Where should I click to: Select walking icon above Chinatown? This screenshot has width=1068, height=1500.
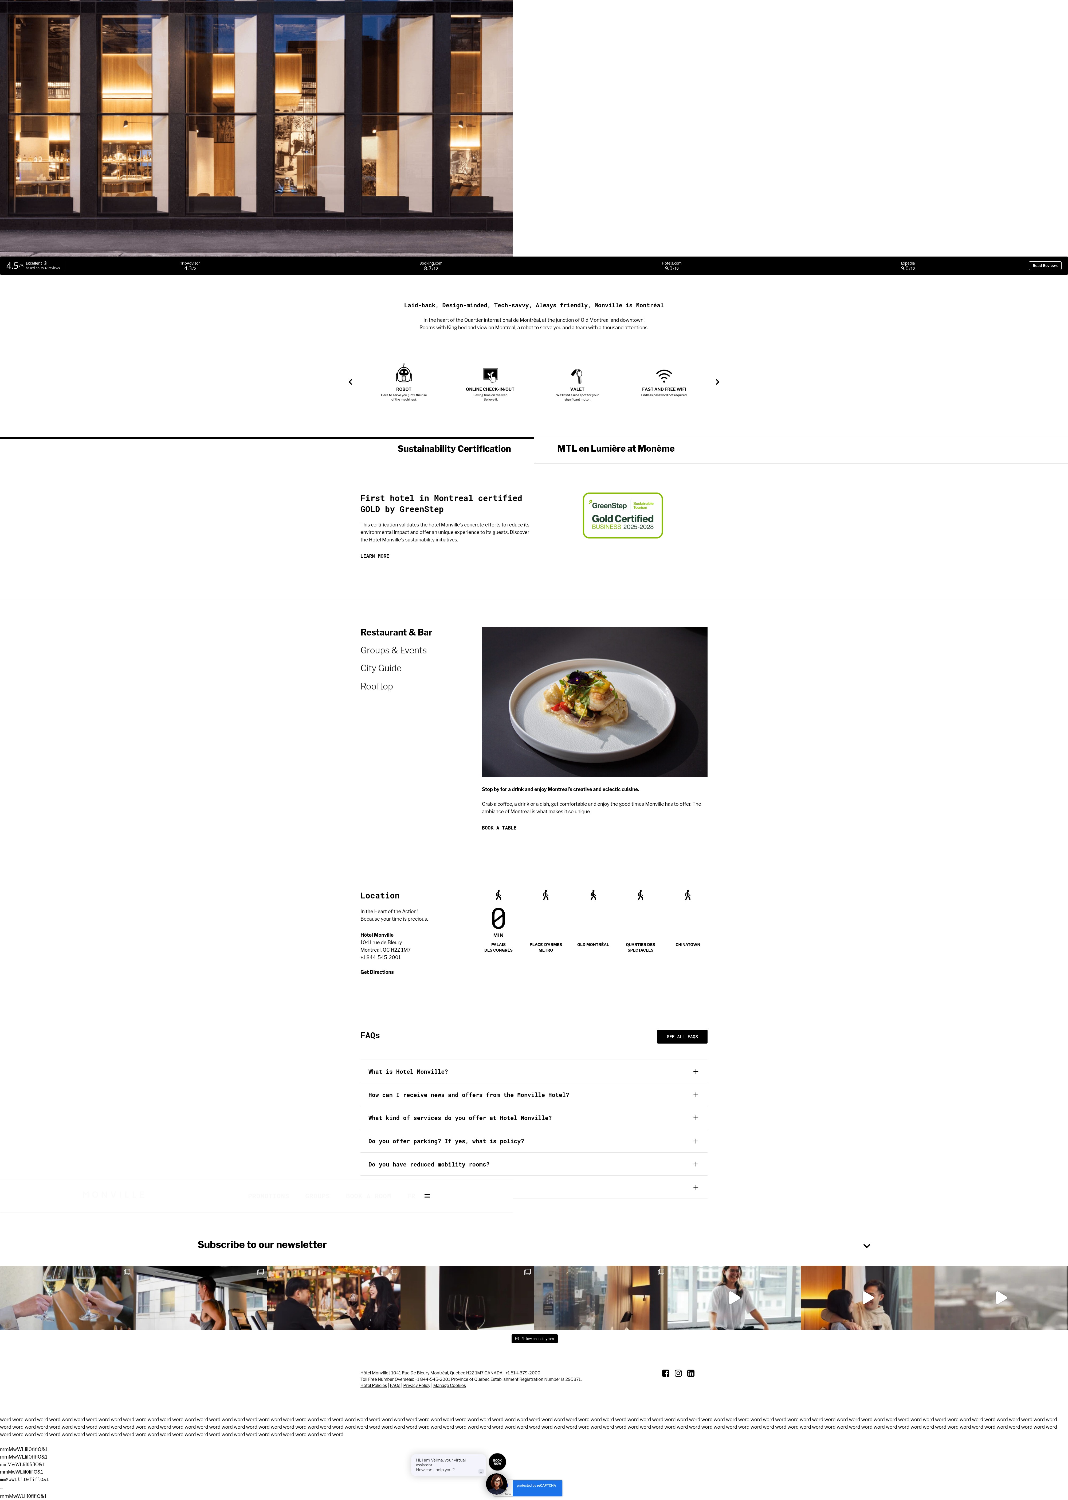[x=688, y=895]
